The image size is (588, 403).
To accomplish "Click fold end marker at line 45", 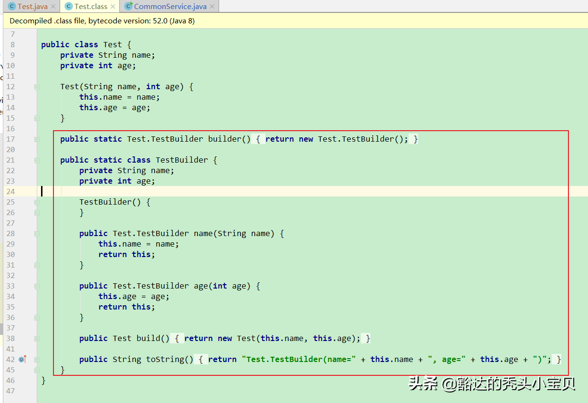I will pyautogui.click(x=37, y=370).
